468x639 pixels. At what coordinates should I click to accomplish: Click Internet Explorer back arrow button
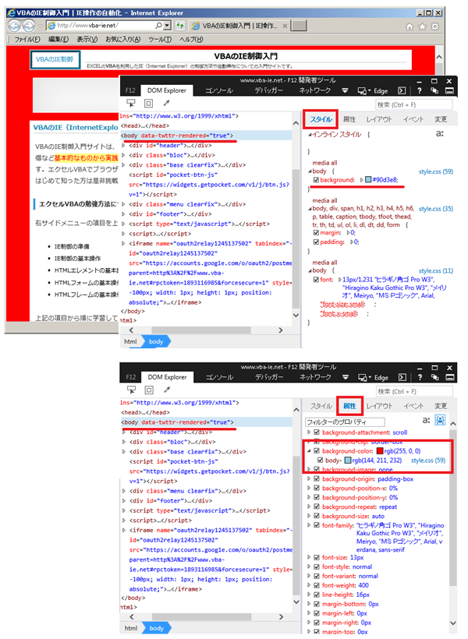(x=14, y=26)
